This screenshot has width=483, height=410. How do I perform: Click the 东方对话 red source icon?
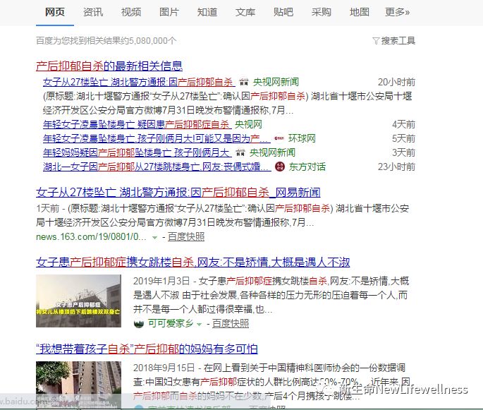point(280,167)
